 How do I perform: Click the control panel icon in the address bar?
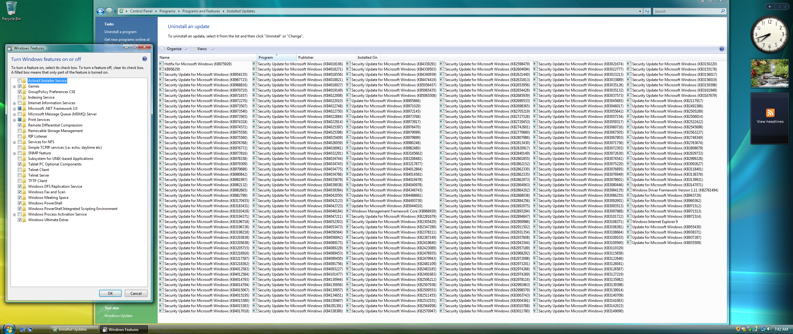[x=121, y=11]
